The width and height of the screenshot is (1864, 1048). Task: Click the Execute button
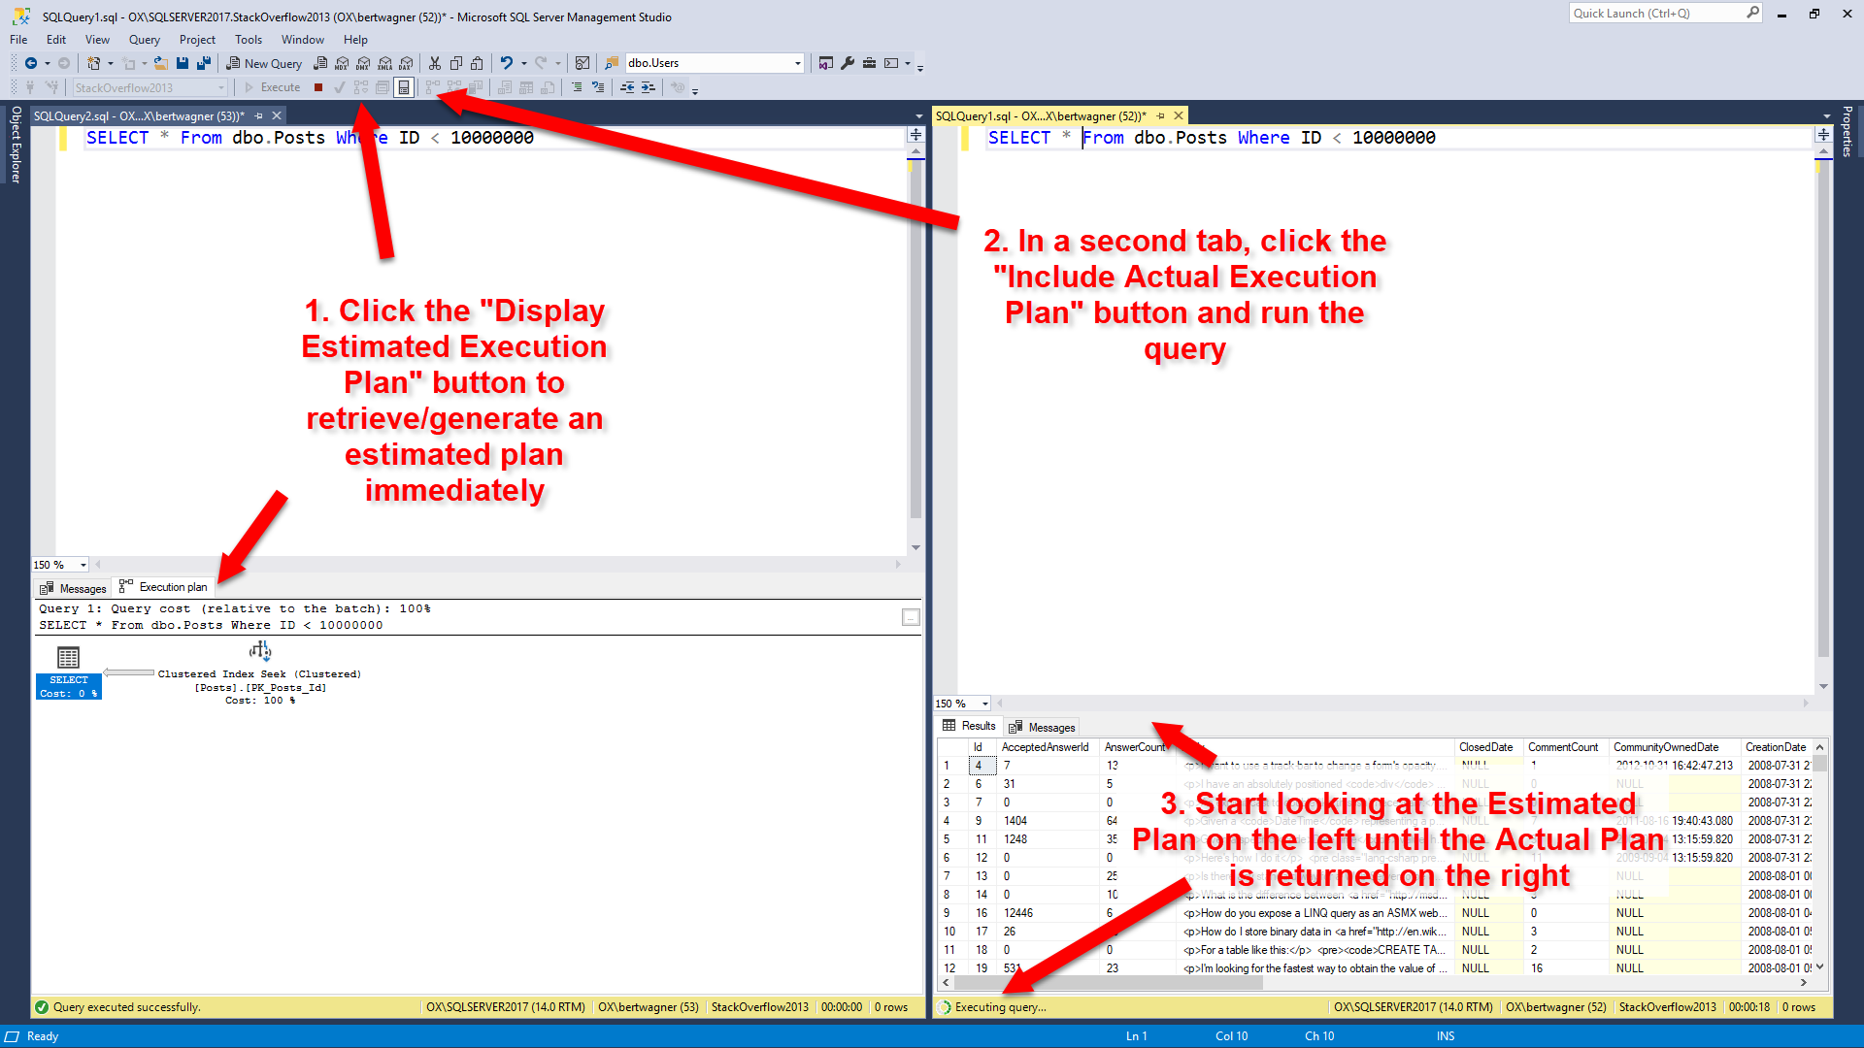click(x=272, y=87)
